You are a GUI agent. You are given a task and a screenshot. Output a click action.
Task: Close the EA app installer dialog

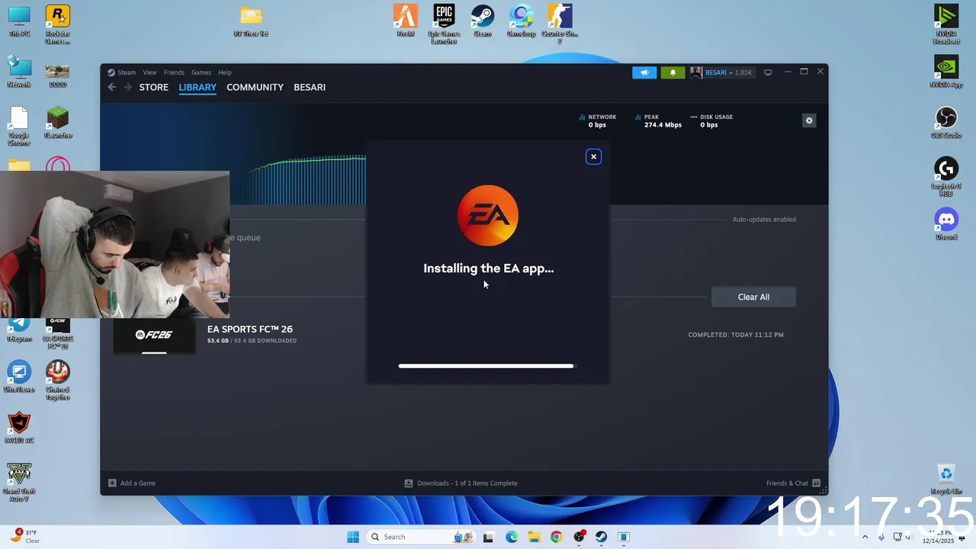click(x=593, y=156)
